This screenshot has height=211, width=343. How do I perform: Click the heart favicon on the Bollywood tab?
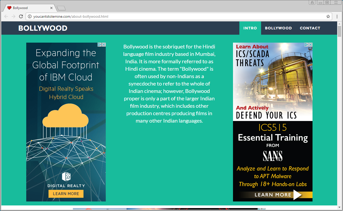[9, 8]
